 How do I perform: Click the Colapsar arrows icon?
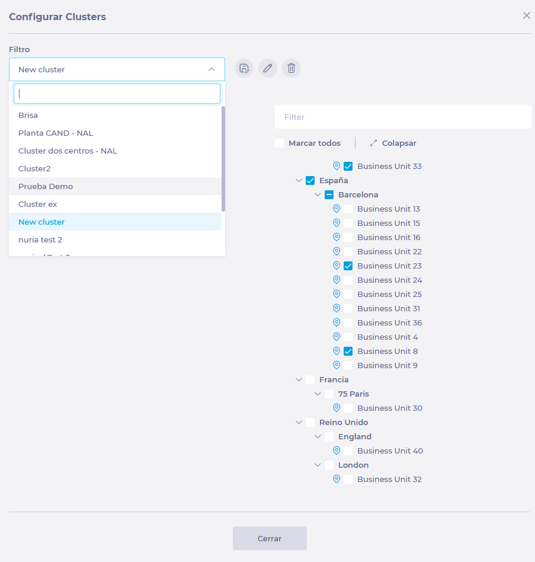(x=373, y=143)
